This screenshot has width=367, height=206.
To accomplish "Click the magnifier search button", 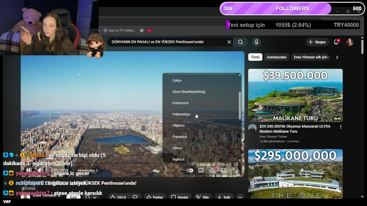I will pos(240,42).
